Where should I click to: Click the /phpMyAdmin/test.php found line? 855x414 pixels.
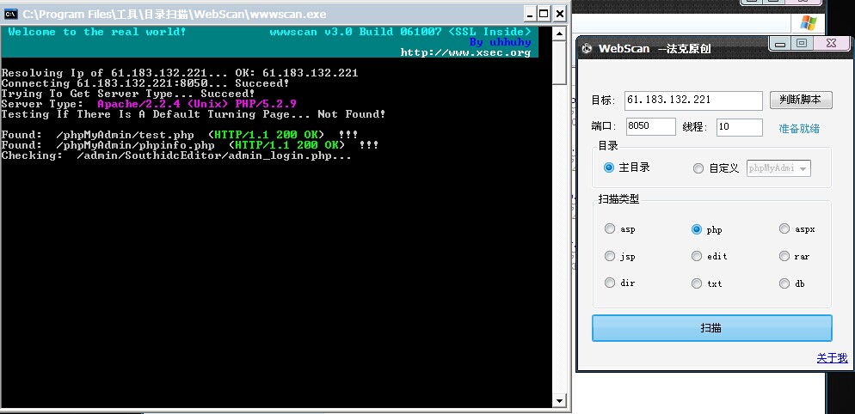180,135
